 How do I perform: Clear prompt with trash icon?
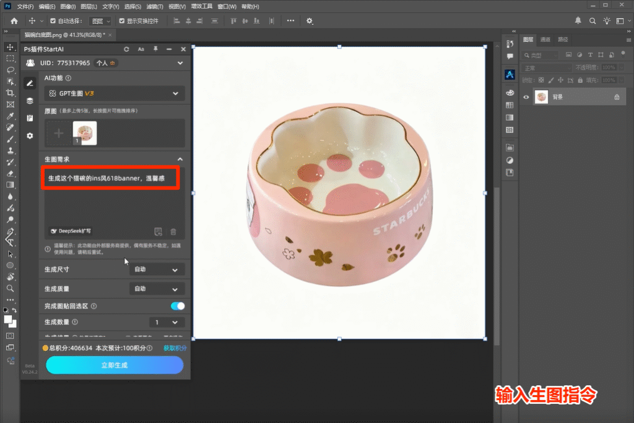[x=173, y=232]
